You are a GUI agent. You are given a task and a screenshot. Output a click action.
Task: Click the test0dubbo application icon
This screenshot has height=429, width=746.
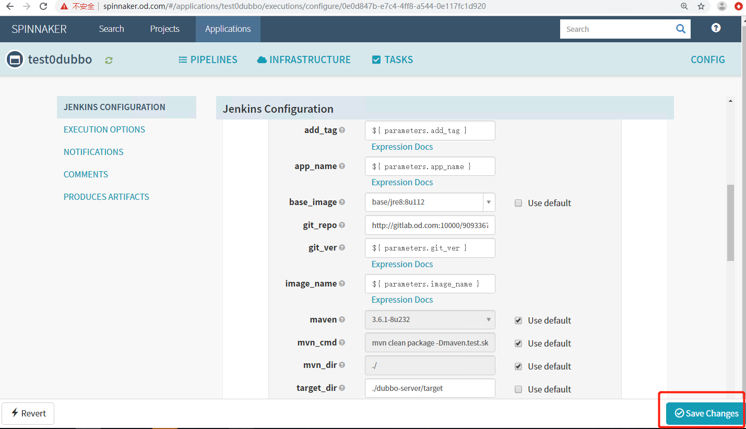click(x=15, y=59)
